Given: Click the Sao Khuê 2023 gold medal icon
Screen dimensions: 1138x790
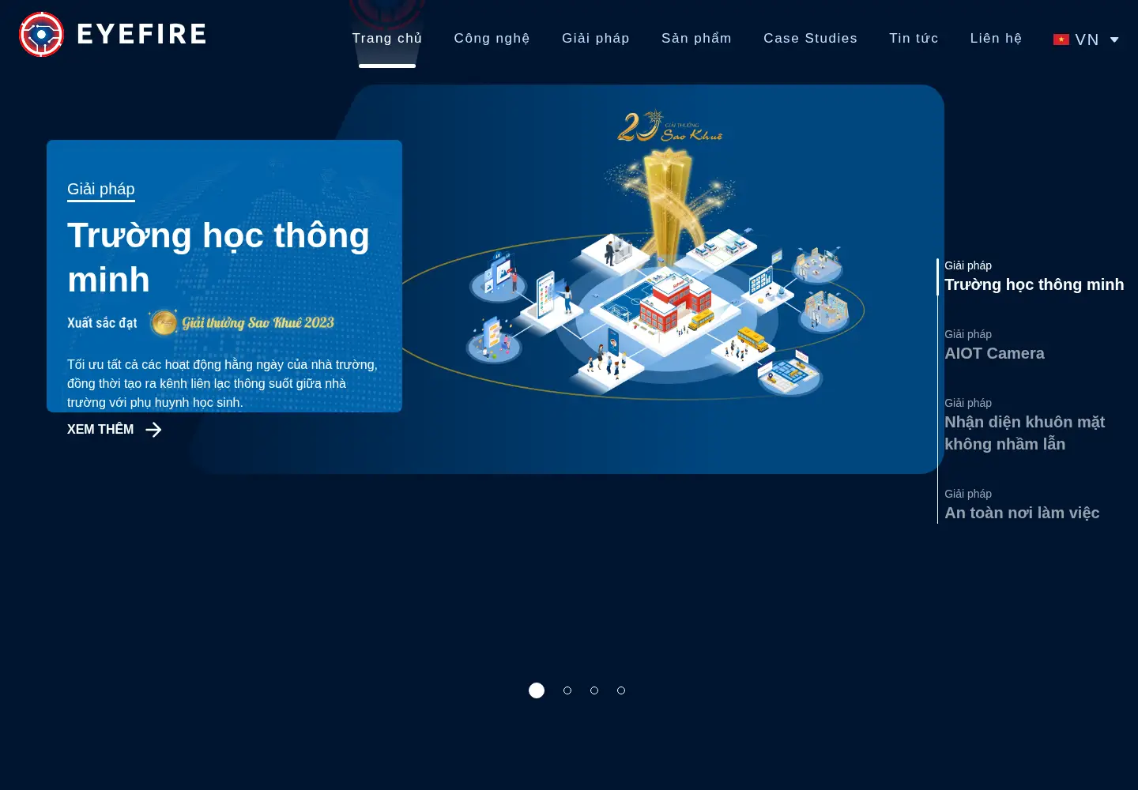Looking at the screenshot, I should tap(164, 322).
